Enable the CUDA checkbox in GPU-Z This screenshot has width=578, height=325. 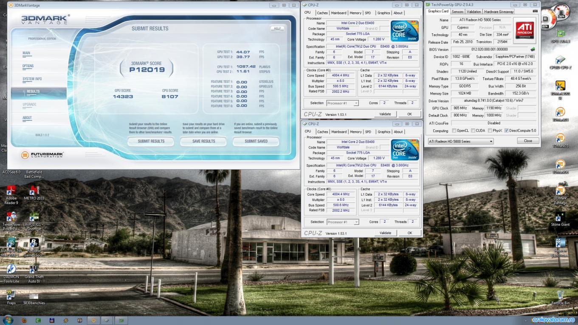473,131
